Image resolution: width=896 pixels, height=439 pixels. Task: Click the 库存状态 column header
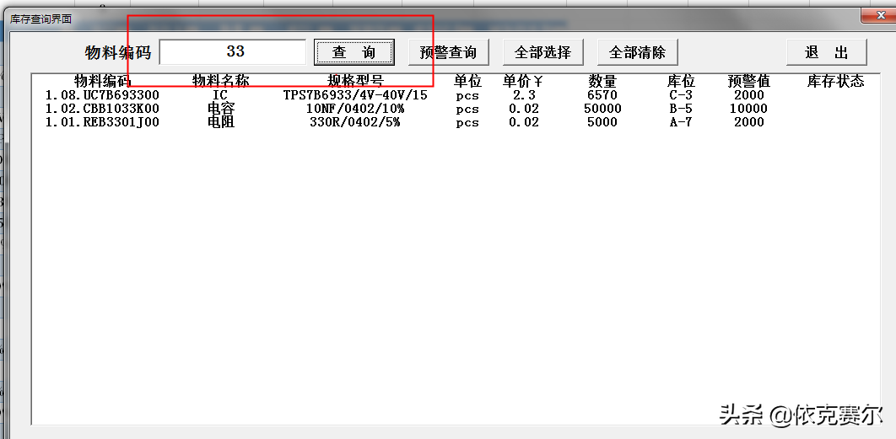point(835,81)
